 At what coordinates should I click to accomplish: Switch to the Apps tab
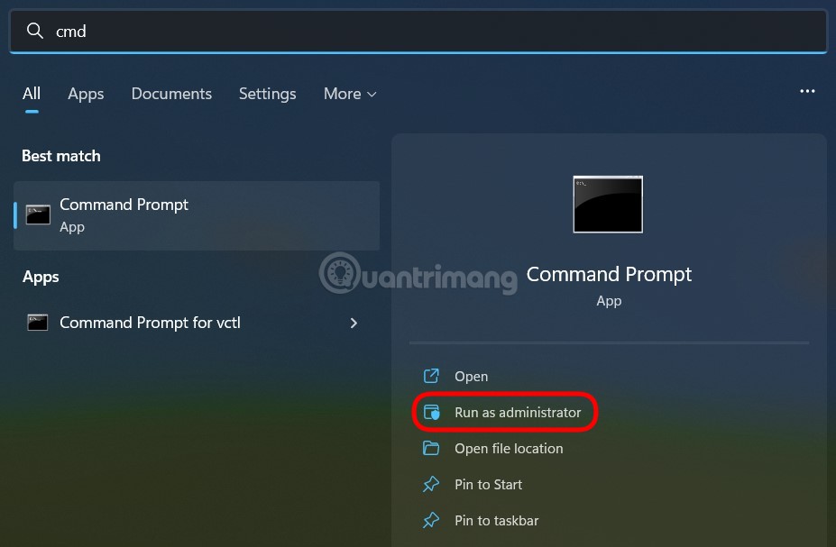85,94
